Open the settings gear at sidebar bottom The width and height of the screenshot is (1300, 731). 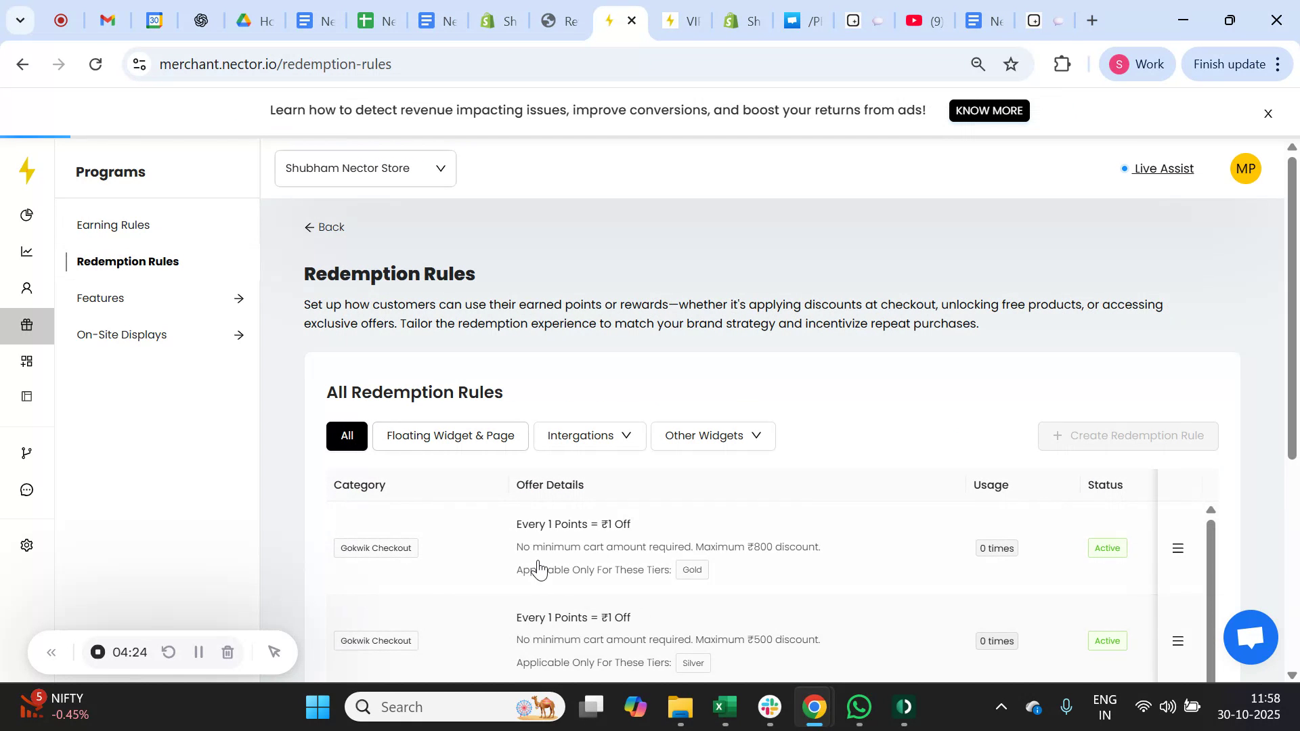pyautogui.click(x=27, y=545)
